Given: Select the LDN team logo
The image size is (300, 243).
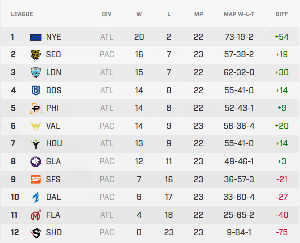Looking at the screenshot, I should point(36,72).
